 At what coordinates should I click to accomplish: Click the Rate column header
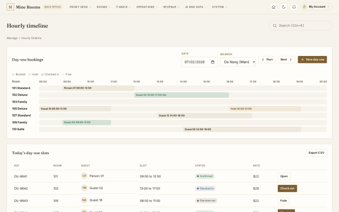pyautogui.click(x=257, y=165)
